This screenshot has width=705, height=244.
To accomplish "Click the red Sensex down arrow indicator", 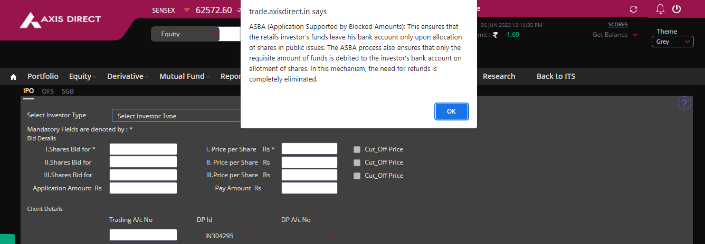I will coord(187,10).
